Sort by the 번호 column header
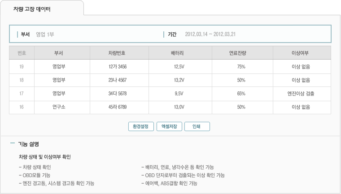 pos(22,53)
